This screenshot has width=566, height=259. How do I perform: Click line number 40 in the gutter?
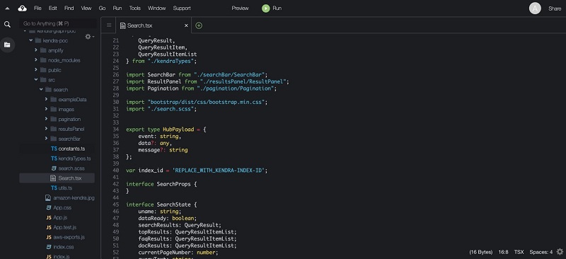[x=115, y=170]
